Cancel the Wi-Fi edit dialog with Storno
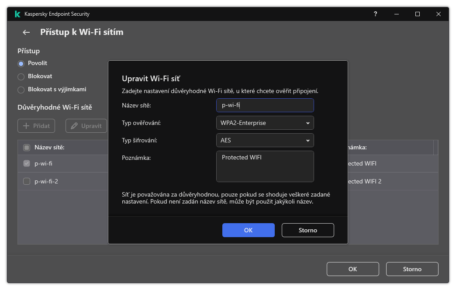Screen dimensions: 456x290 (x=307, y=230)
